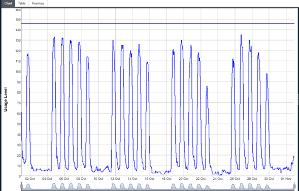
Task: Click the '22 Oct' x-axis label
Action: pyautogui.click(x=201, y=179)
